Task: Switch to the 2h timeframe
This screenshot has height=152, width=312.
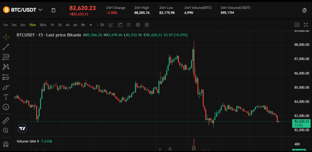Action: point(60,25)
